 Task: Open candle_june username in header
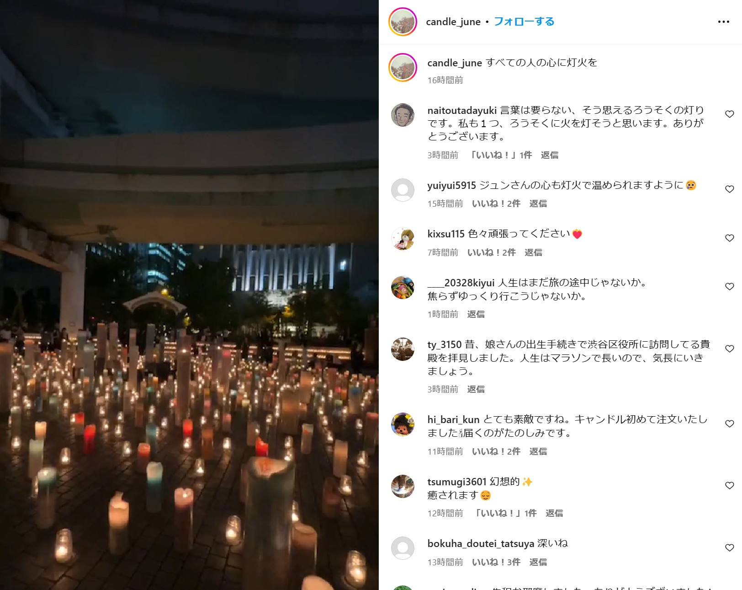(x=453, y=22)
